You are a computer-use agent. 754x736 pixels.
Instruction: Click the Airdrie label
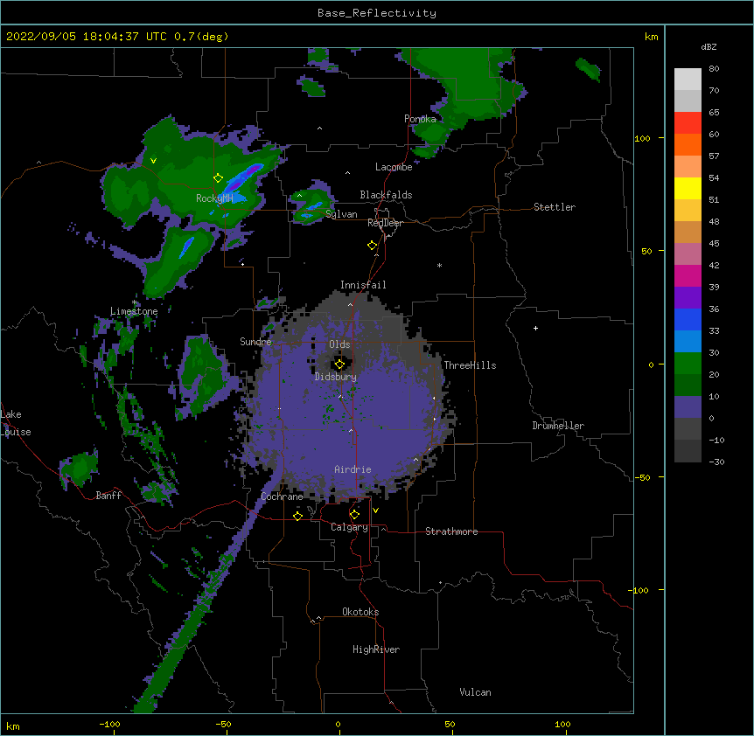(353, 469)
